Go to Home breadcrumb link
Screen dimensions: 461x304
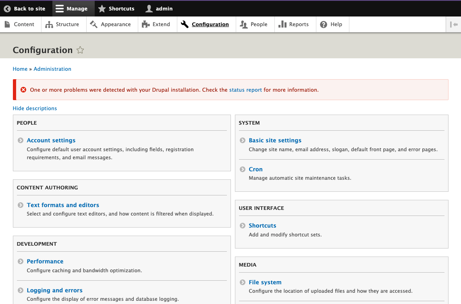20,69
